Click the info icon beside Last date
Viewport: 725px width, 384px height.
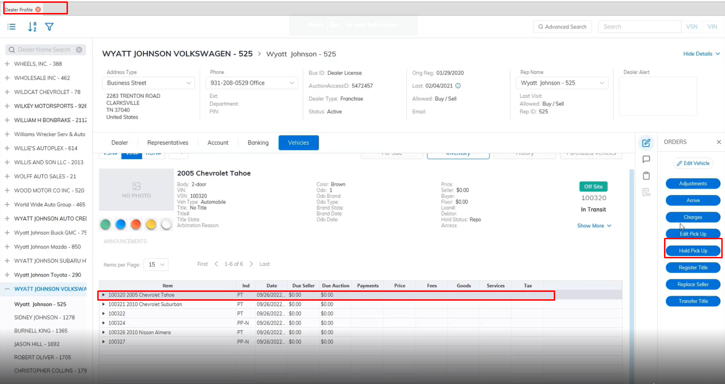[458, 86]
